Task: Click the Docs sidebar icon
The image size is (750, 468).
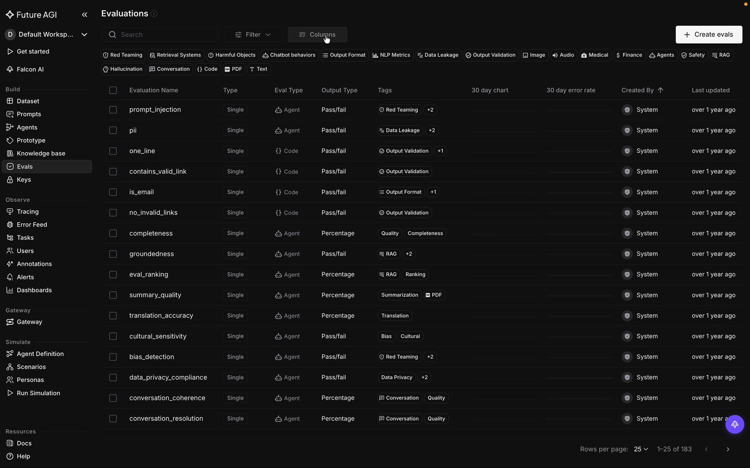Action: (10, 443)
